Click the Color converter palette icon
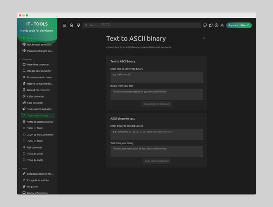This screenshot has width=273, height=207. pos(24,96)
